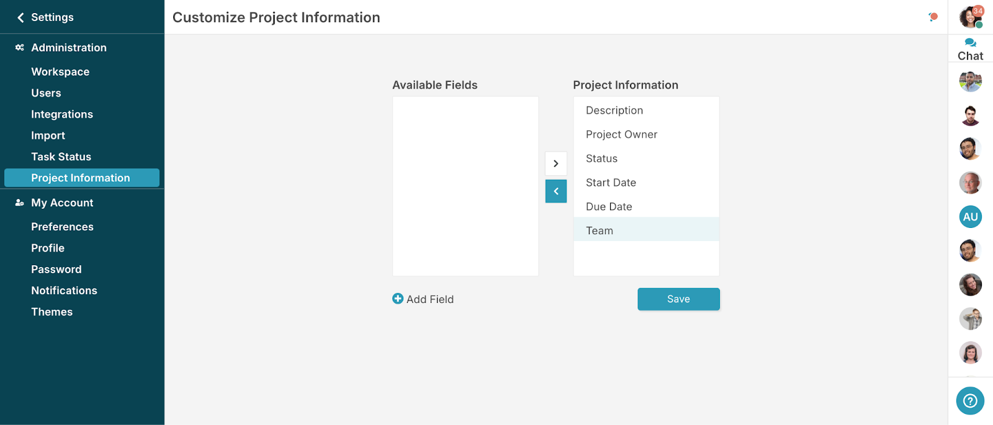
Task: Move Team back using the left-chevron button
Action: [556, 191]
